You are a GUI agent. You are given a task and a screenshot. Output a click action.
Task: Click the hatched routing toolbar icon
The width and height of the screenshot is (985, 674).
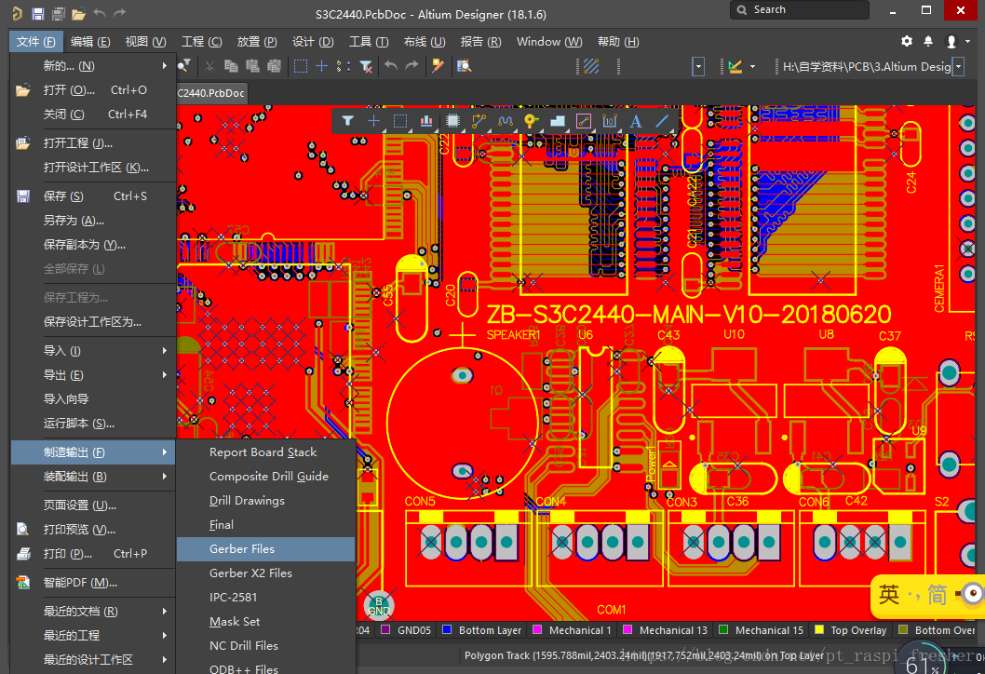pos(591,66)
